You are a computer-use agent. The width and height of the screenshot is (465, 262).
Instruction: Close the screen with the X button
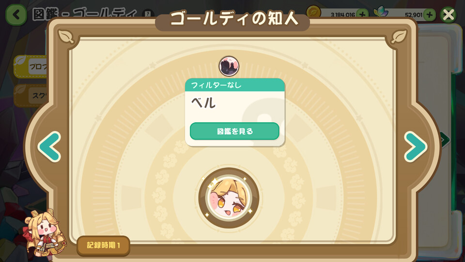[x=448, y=15]
